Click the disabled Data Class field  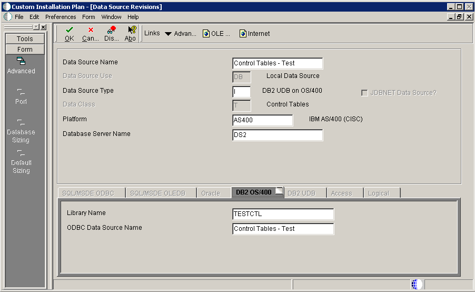click(241, 105)
